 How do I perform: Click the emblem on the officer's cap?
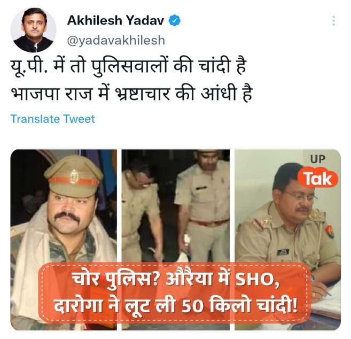[x=74, y=177]
